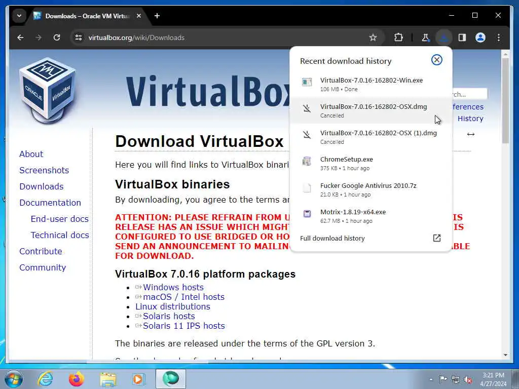
Task: Go back to the previous page
Action: pyautogui.click(x=20, y=37)
